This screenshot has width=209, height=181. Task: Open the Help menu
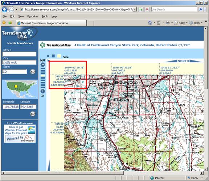[54, 16]
